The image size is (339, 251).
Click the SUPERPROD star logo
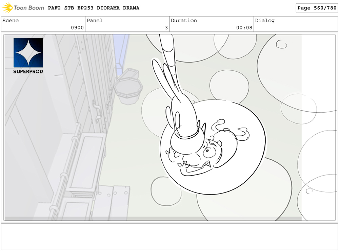(x=28, y=53)
